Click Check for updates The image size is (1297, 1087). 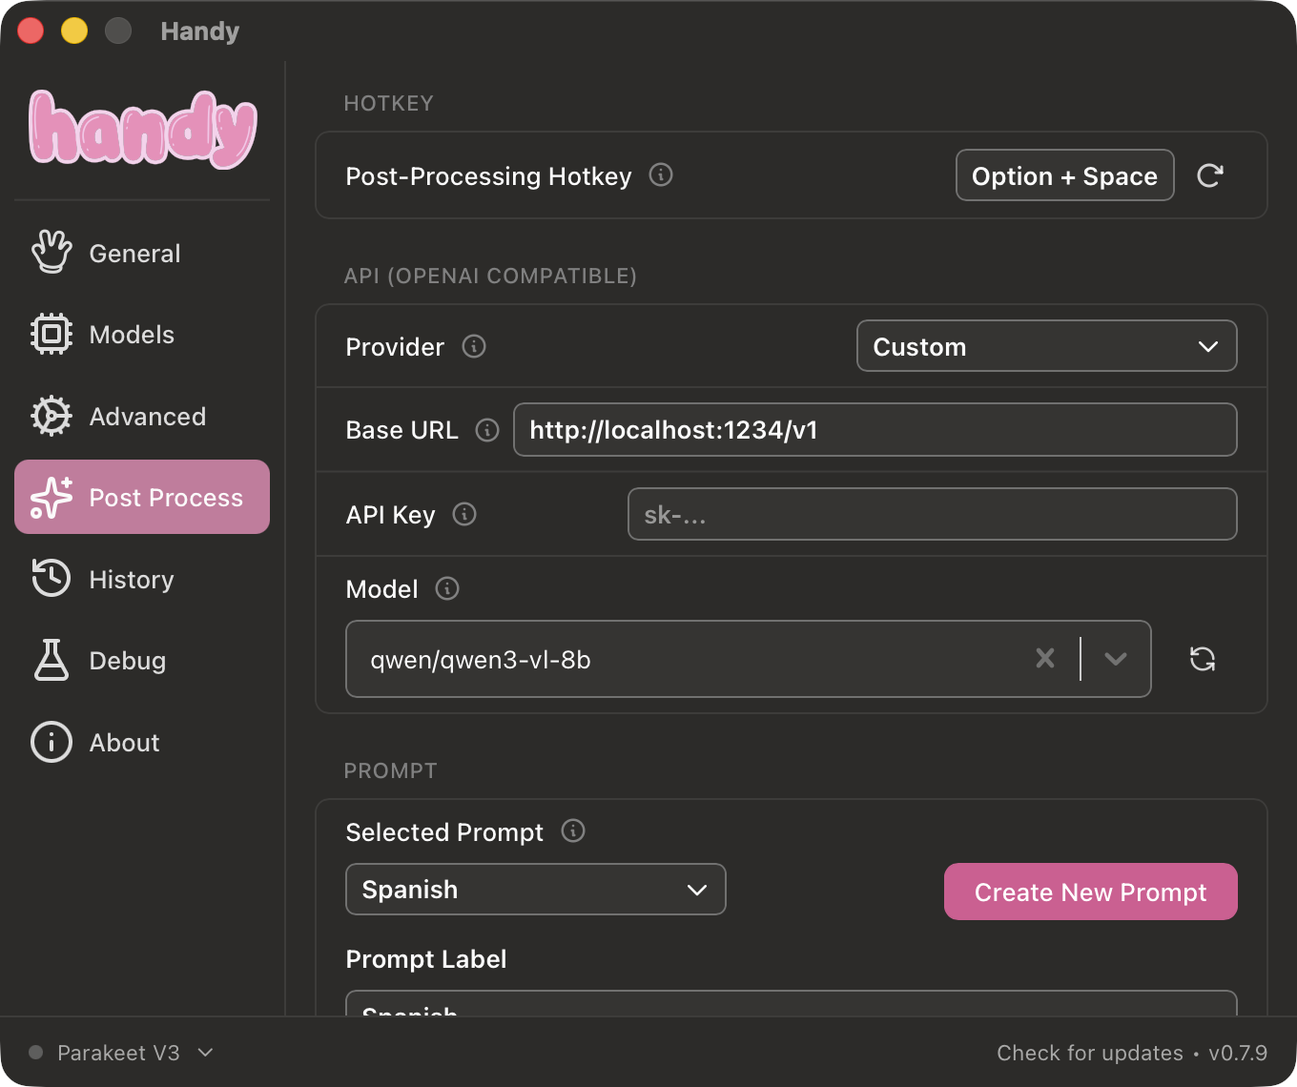coord(1090,1053)
